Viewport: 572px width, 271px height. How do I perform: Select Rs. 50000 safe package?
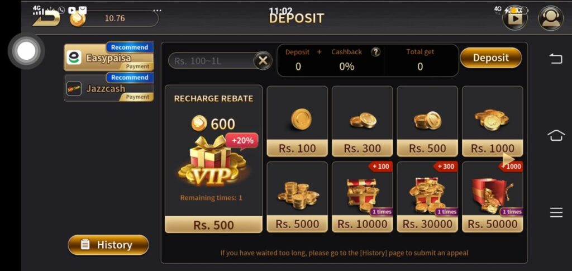493,197
